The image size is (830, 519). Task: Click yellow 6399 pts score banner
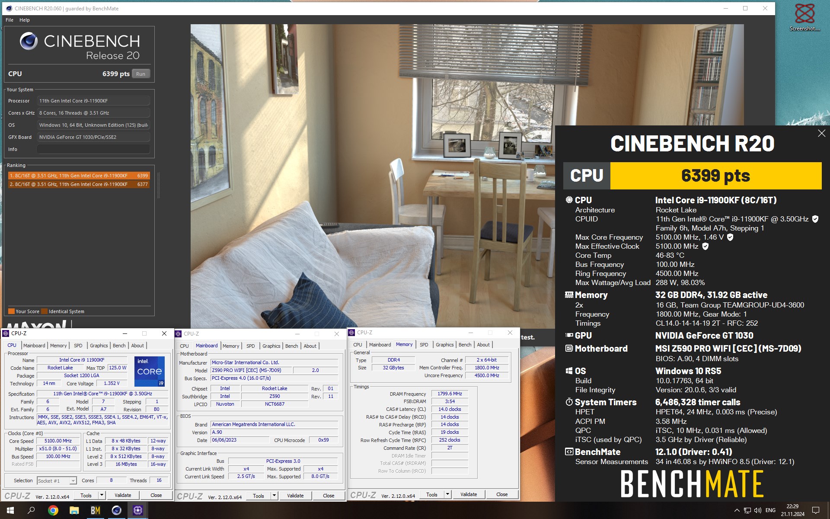click(x=715, y=176)
